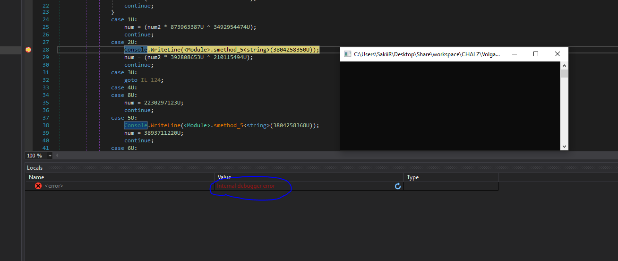Screen dimensions: 618x261
Task: Click the console window scrollbar thumb
Action: tap(564, 74)
